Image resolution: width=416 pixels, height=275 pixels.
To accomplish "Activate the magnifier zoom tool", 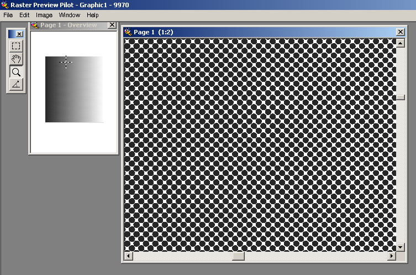I will coord(16,72).
